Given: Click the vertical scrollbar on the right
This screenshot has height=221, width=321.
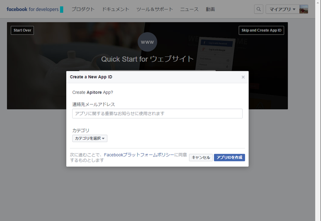Looking at the screenshot, I should click(x=318, y=110).
